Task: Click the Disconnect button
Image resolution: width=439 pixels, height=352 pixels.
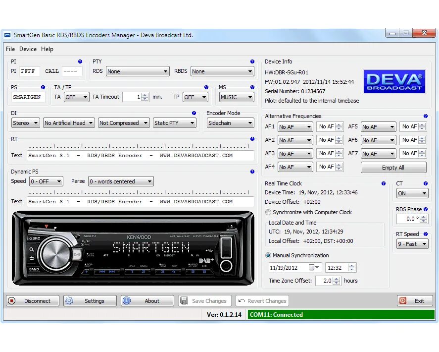Action: 33,300
